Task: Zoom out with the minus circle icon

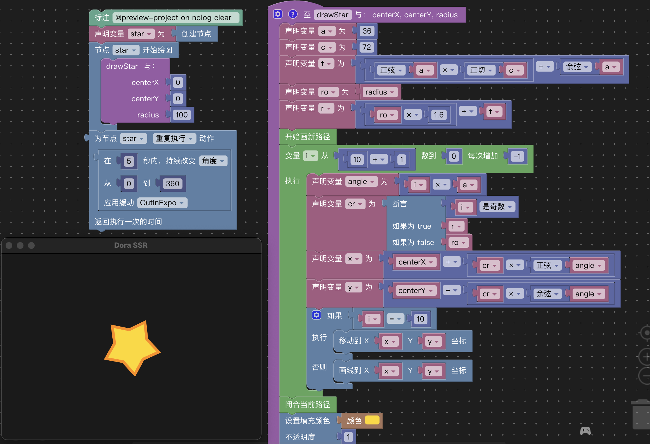Action: 646,376
